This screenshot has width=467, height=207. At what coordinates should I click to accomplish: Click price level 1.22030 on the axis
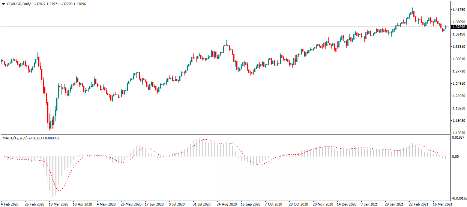(x=459, y=96)
